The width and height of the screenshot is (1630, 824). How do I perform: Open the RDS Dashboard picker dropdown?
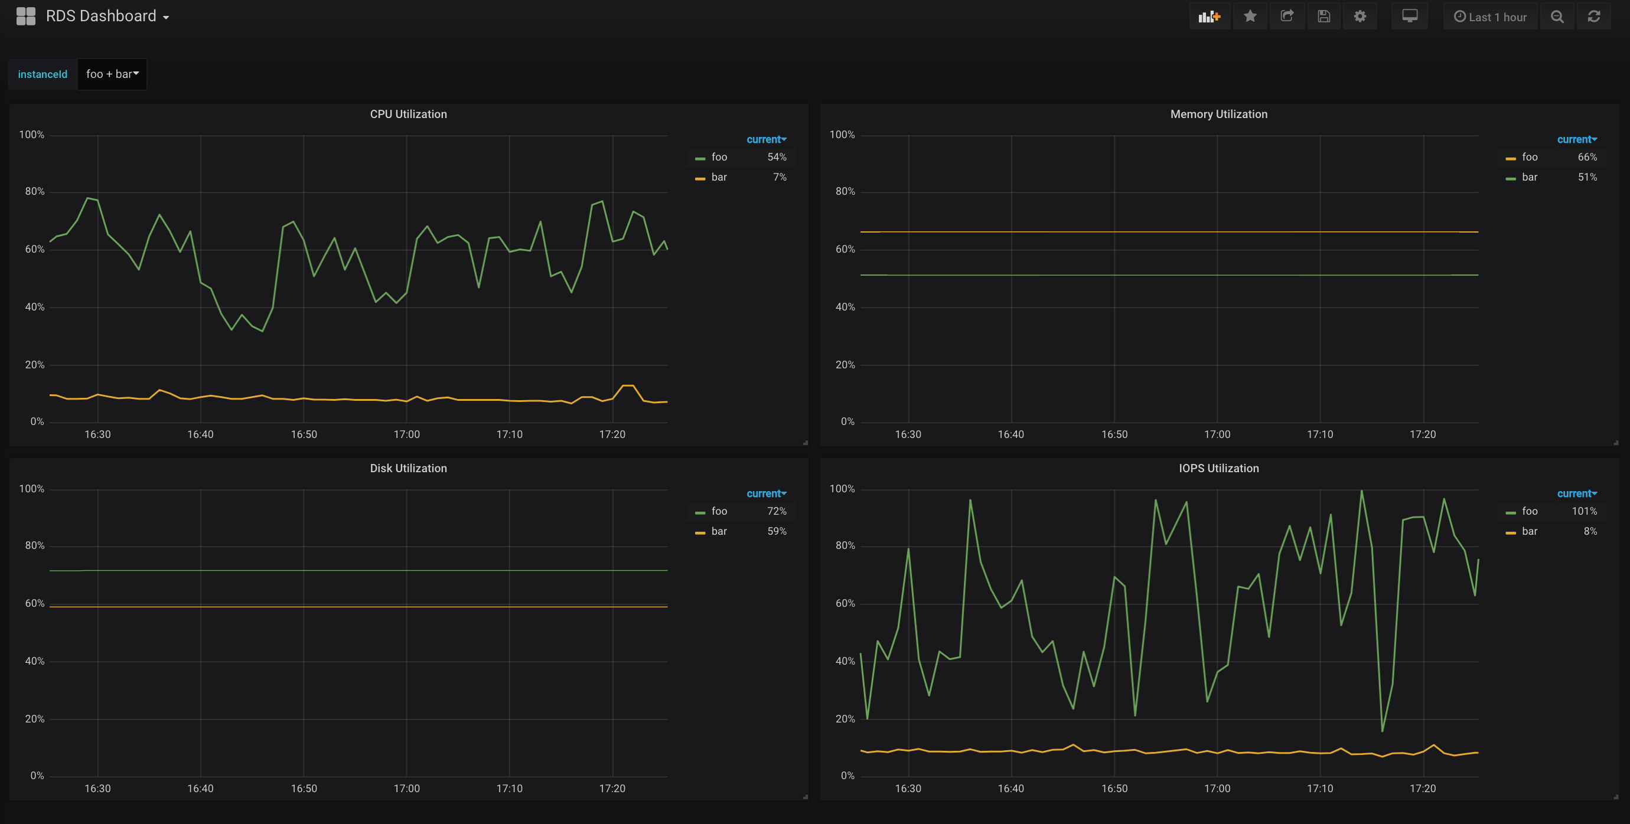tap(107, 17)
